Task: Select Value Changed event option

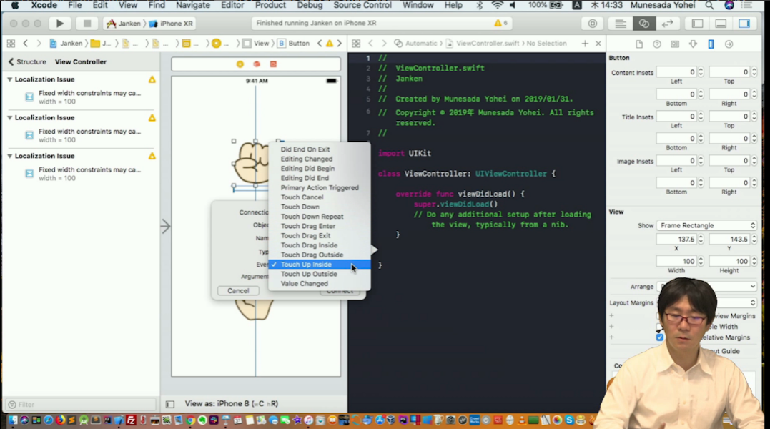Action: tap(305, 284)
